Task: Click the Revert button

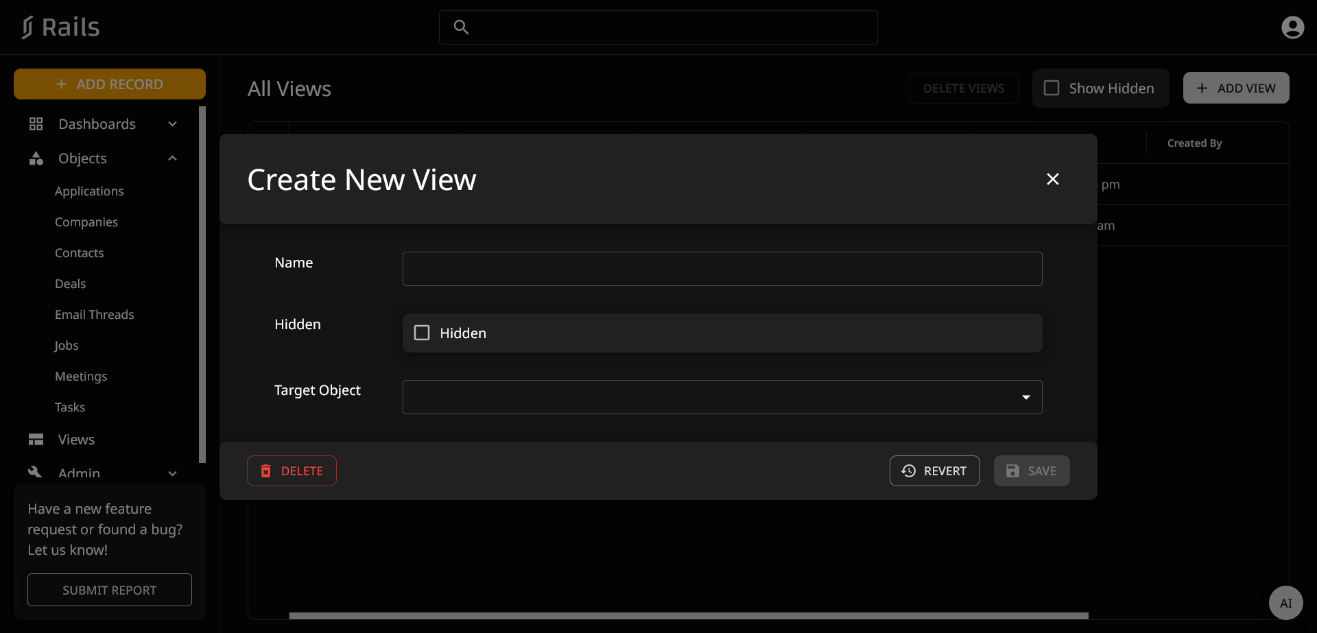Action: [x=934, y=471]
